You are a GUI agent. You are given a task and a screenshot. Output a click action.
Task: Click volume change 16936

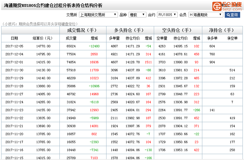pyautogui.click(x=94, y=62)
